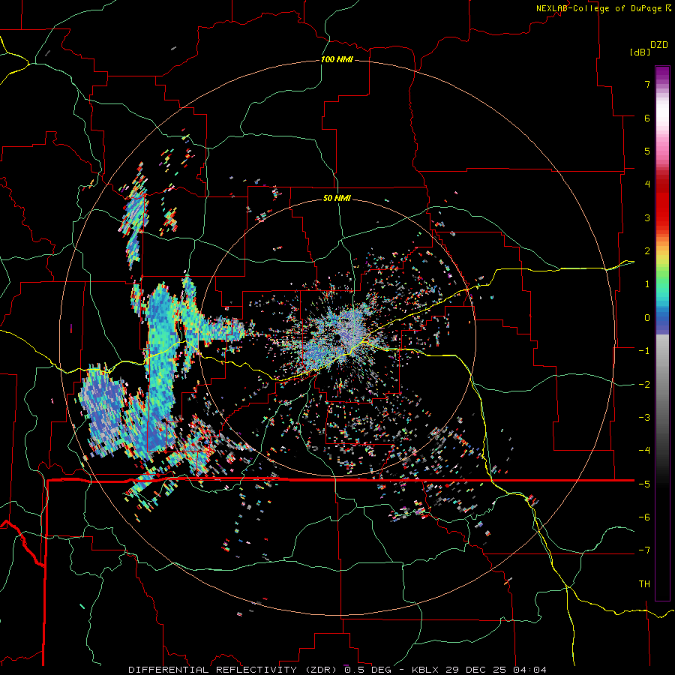Click the DZD legend title
Image resolution: width=675 pixels, height=675 pixels.
659,45
